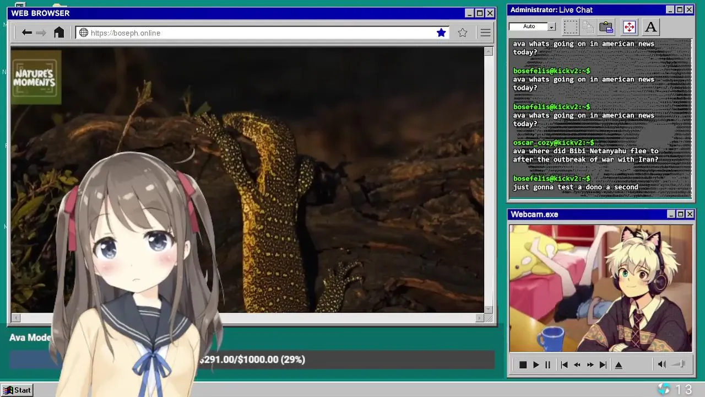This screenshot has width=705, height=397.
Task: Click oscar_cozy@kickv2 username in chat
Action: point(554,142)
